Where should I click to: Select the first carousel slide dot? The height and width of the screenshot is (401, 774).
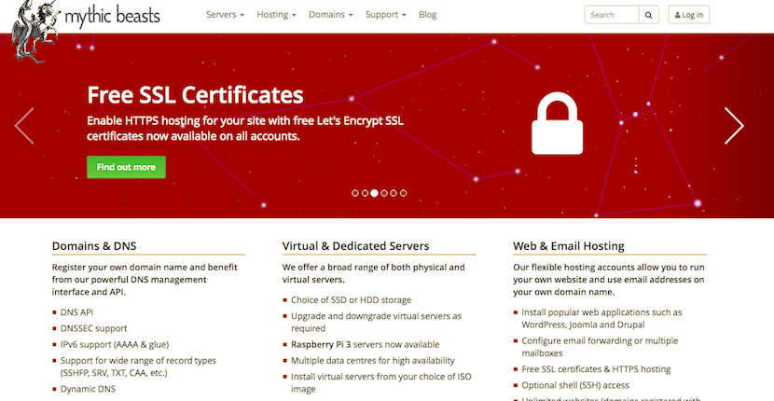click(355, 193)
